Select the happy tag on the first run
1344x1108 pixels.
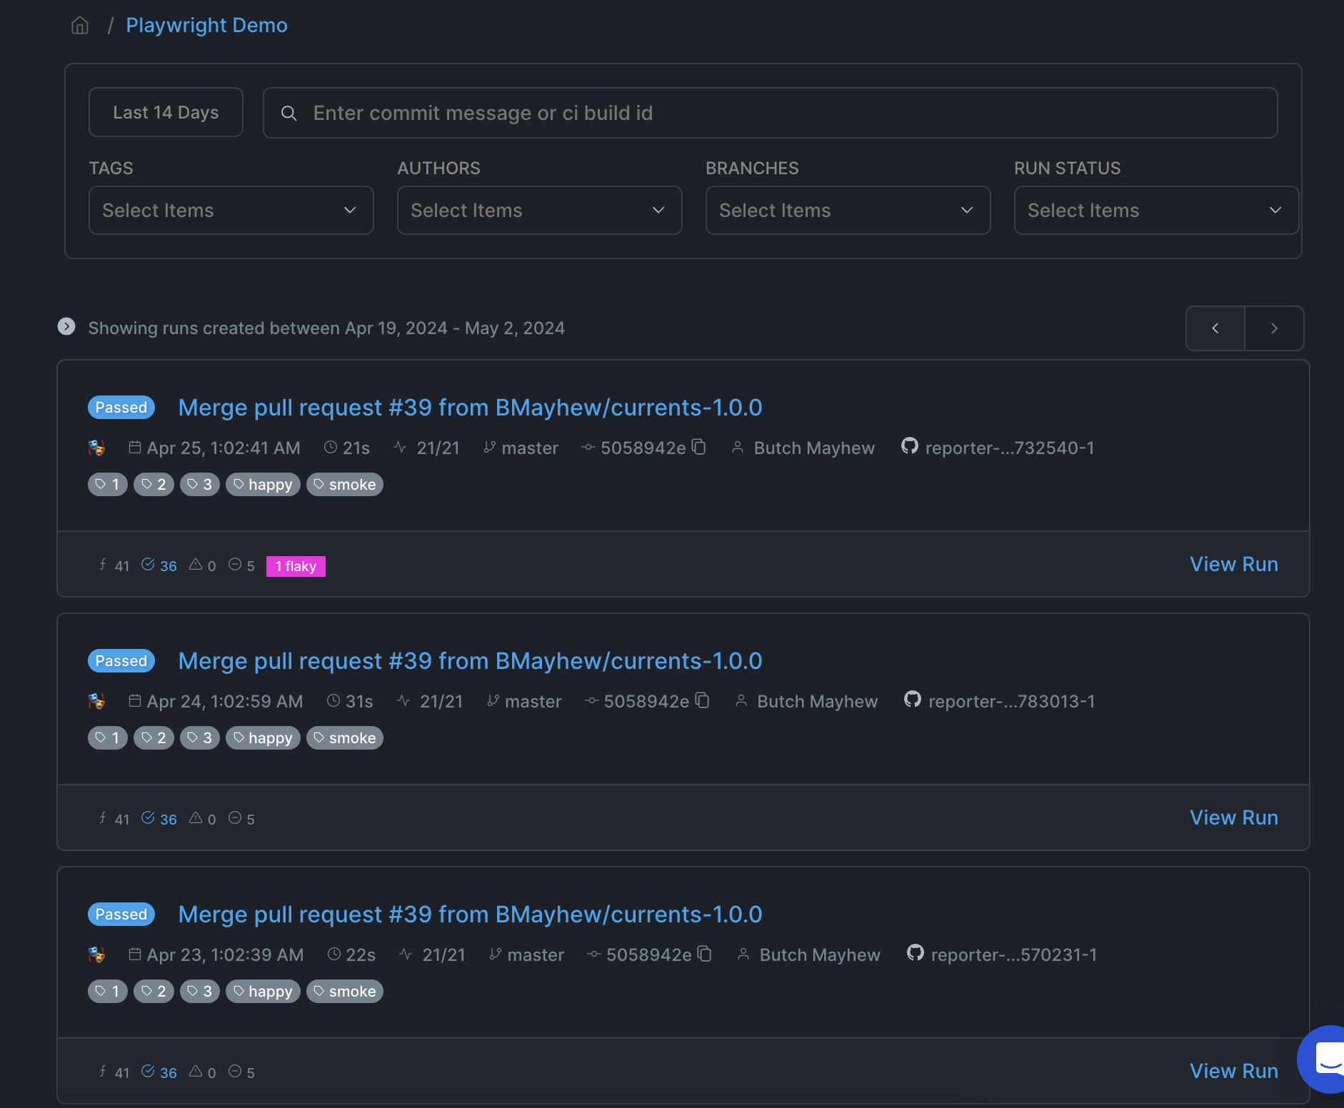[x=263, y=484]
